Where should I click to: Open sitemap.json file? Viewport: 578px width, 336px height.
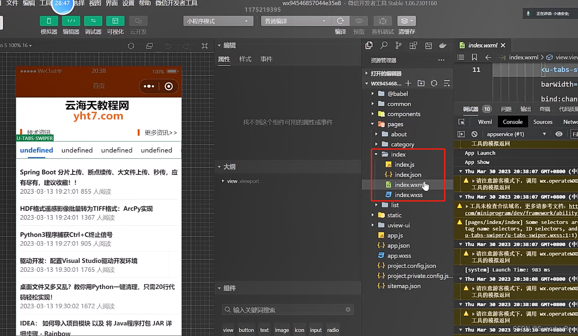coord(404,286)
